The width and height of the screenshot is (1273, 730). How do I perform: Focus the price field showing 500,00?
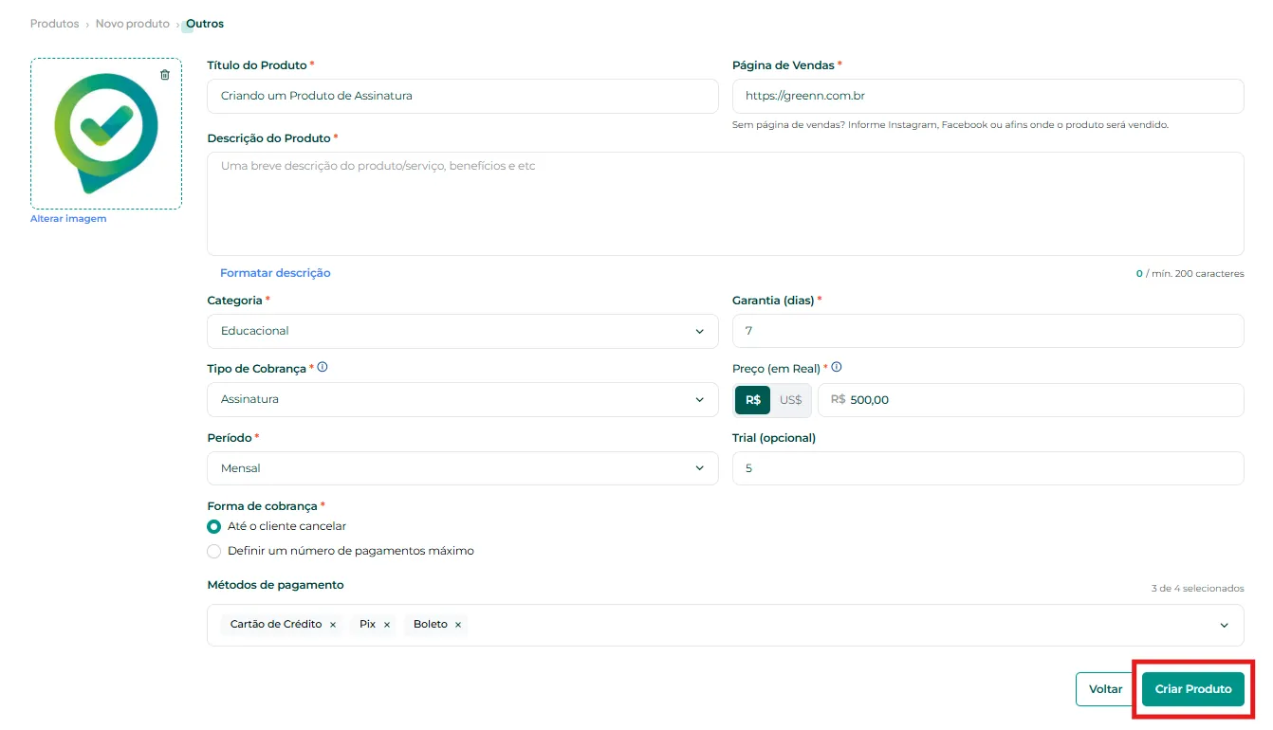click(1031, 400)
